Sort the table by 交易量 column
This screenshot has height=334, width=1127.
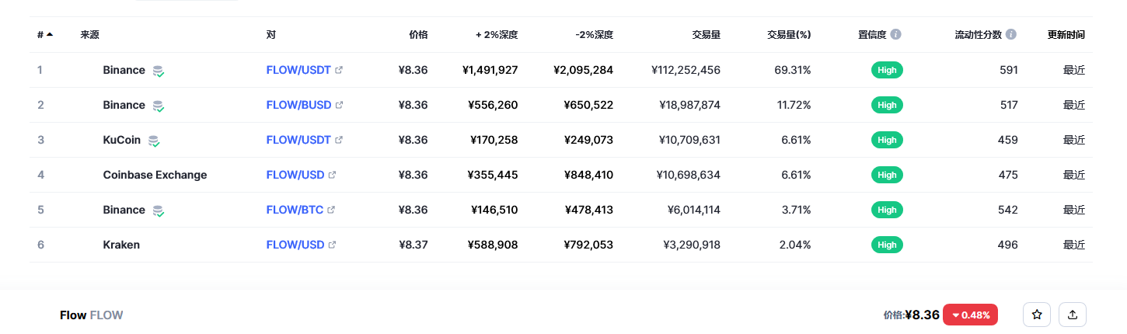click(707, 35)
